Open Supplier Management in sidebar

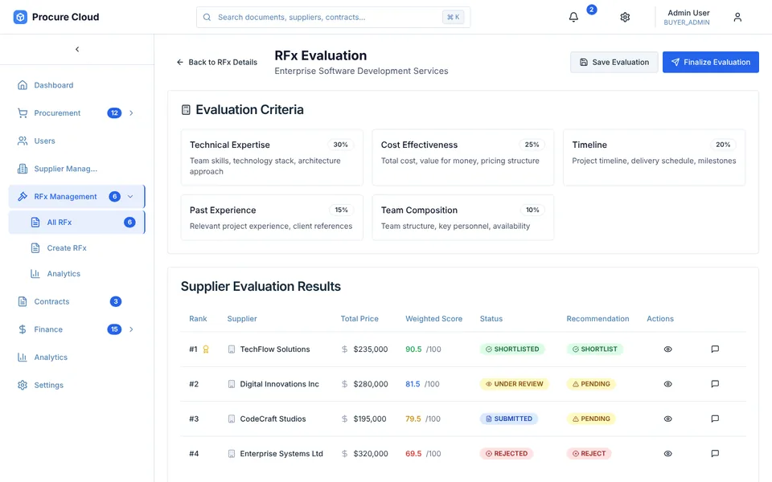coord(77,169)
